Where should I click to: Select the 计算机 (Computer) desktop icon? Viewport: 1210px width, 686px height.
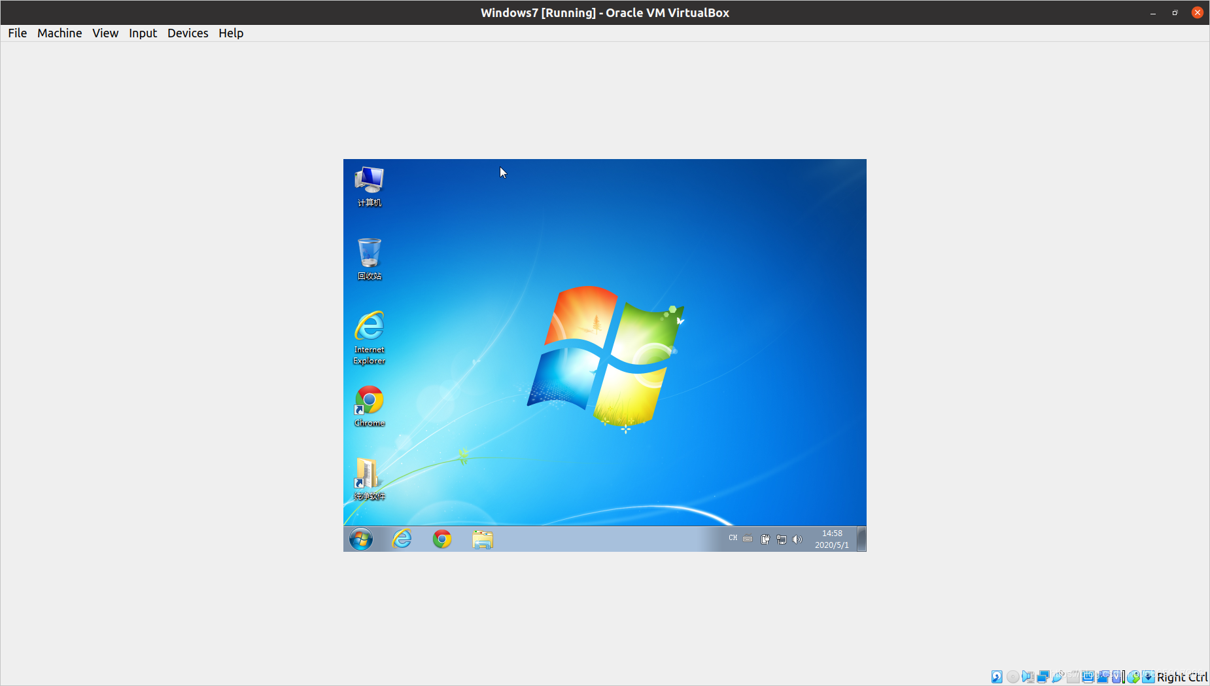coord(370,187)
